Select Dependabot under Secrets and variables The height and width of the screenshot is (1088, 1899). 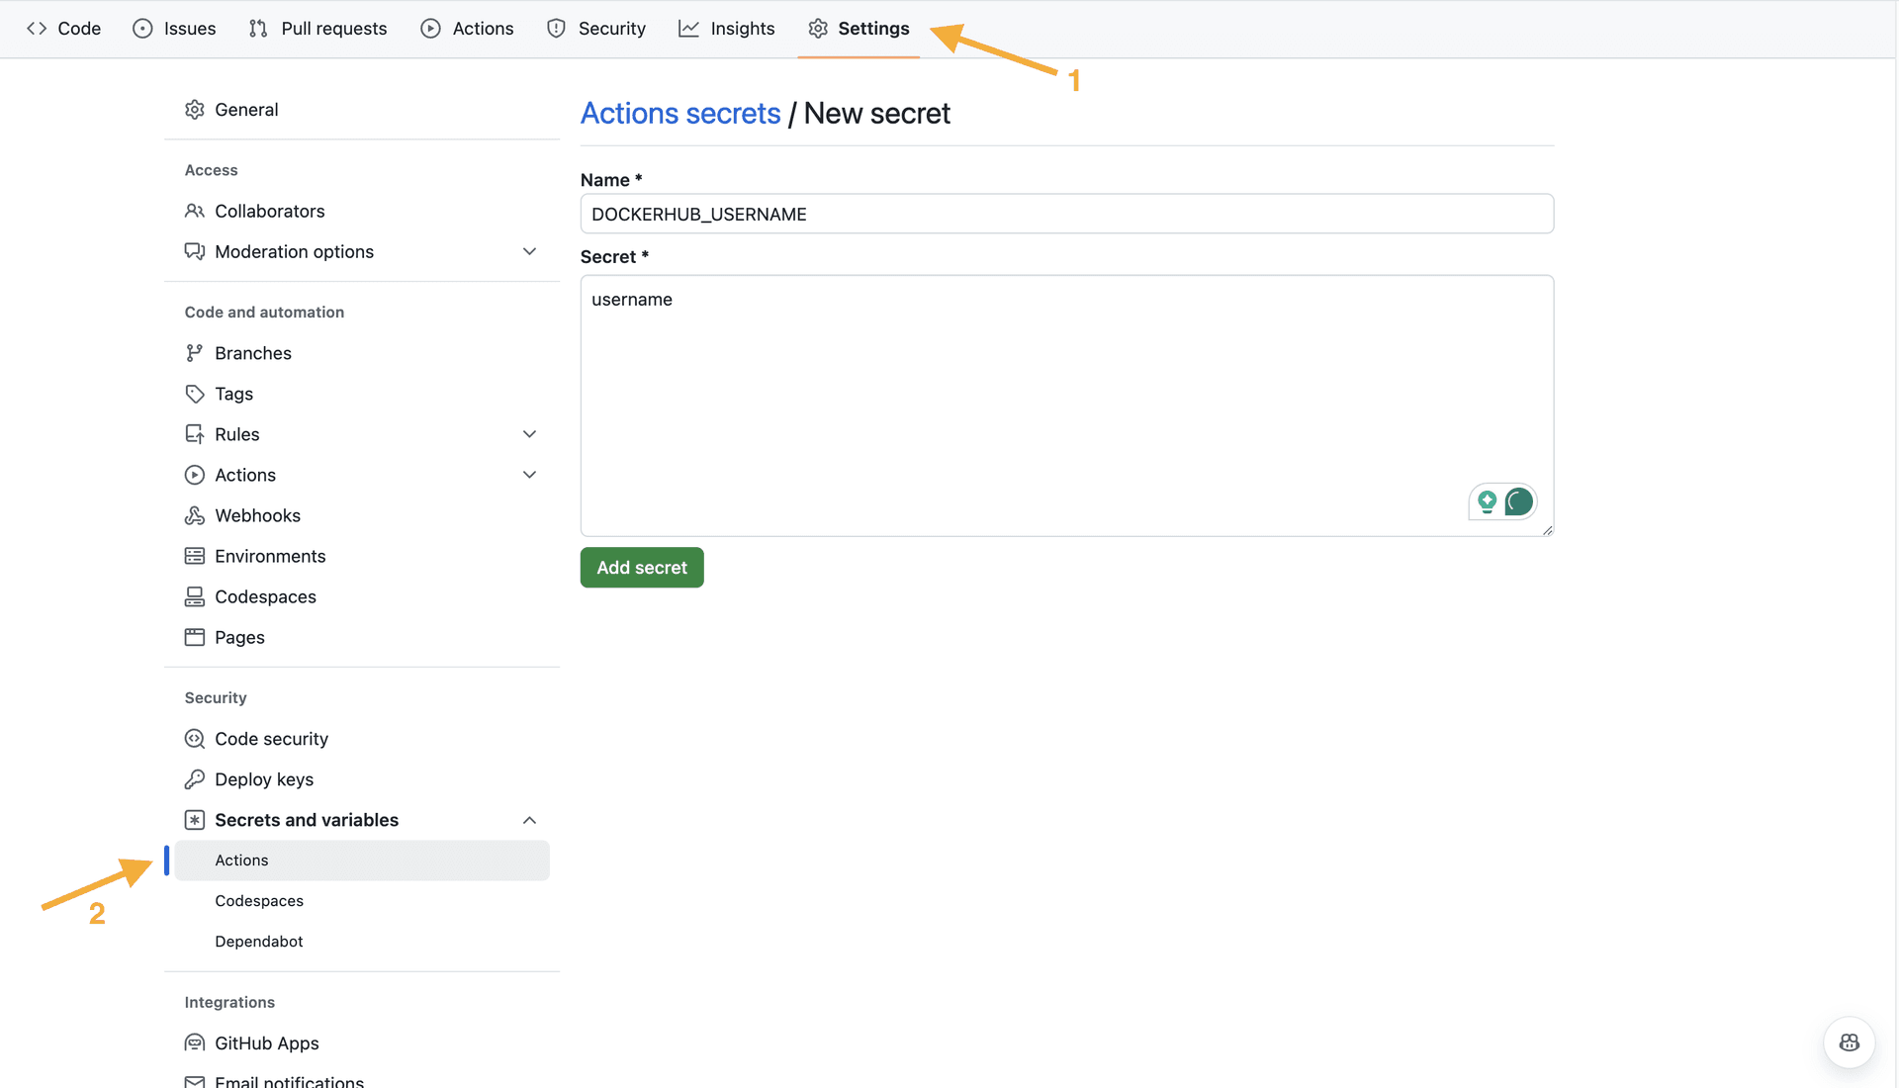pyautogui.click(x=362, y=942)
